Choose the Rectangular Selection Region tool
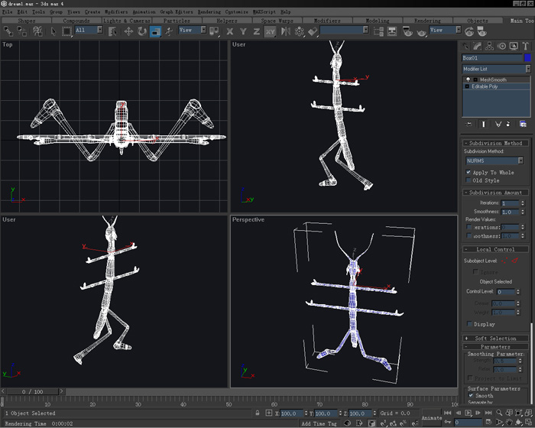Screen dimensions: 535x428 point(67,31)
